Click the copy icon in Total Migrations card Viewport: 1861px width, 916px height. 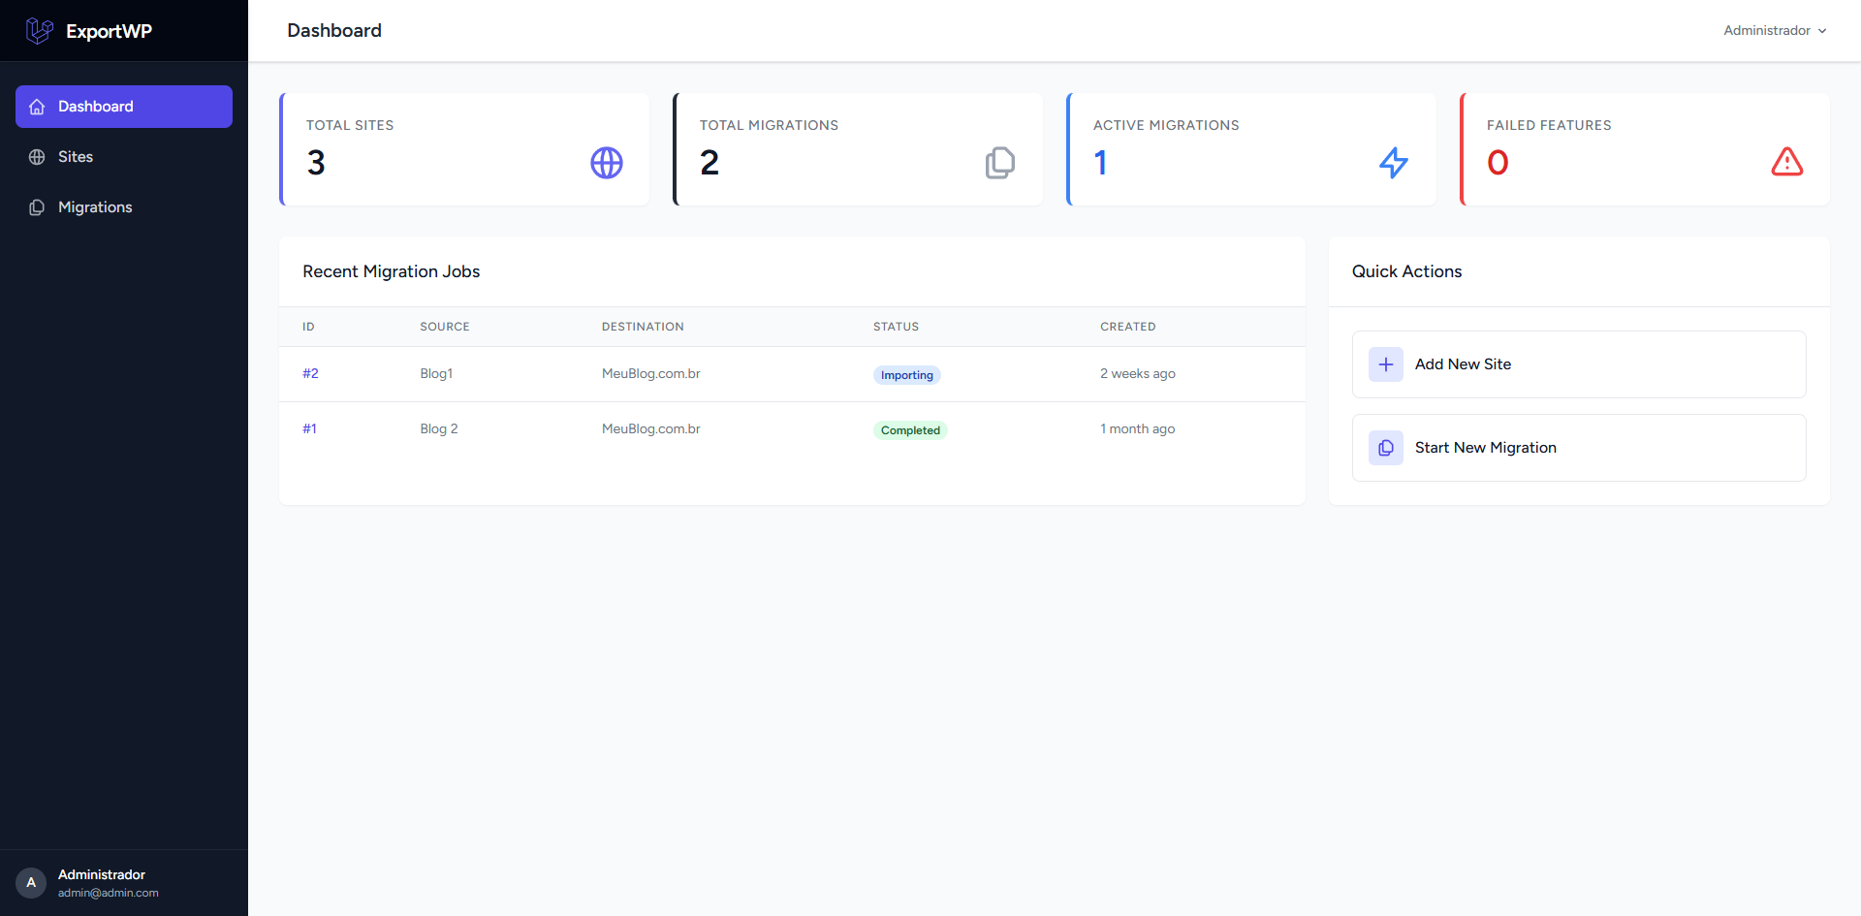point(1000,163)
